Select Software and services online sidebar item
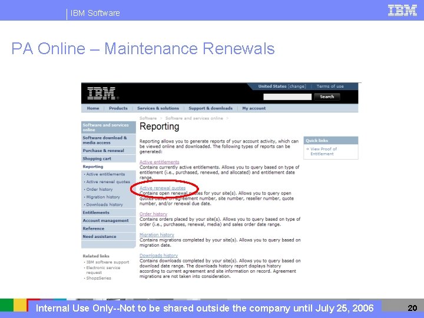This screenshot has height=318, width=424. click(x=108, y=127)
